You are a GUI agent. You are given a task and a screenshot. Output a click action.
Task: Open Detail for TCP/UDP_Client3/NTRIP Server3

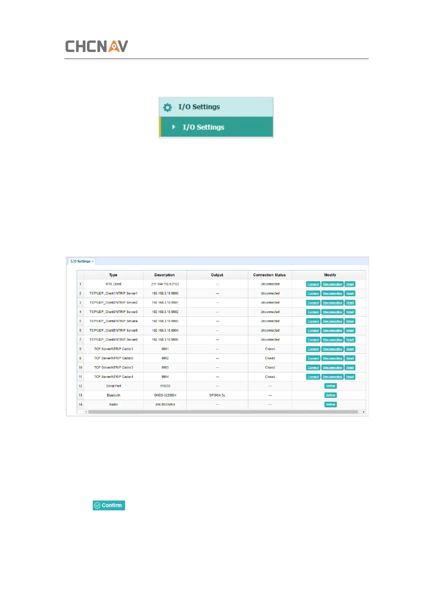350,312
